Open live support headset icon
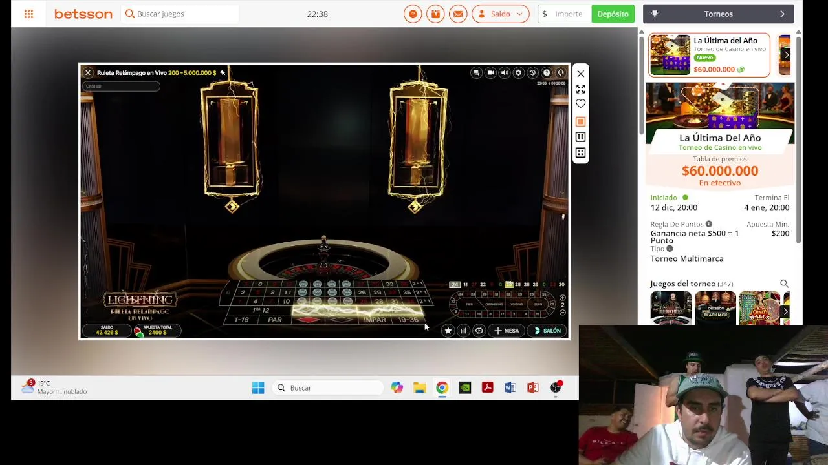Viewport: 828px width, 465px height. [561, 73]
